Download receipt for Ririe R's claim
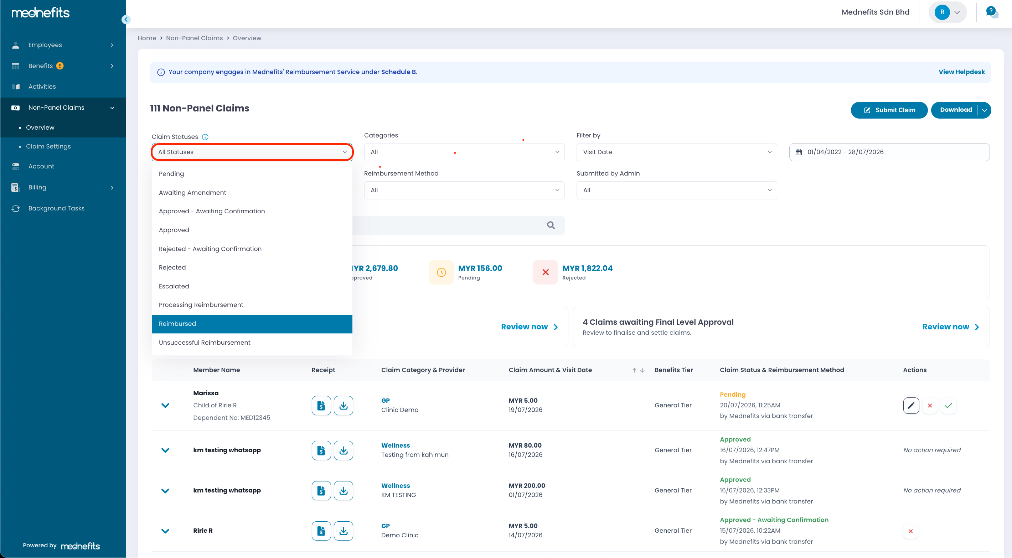The image size is (1012, 558). (344, 531)
